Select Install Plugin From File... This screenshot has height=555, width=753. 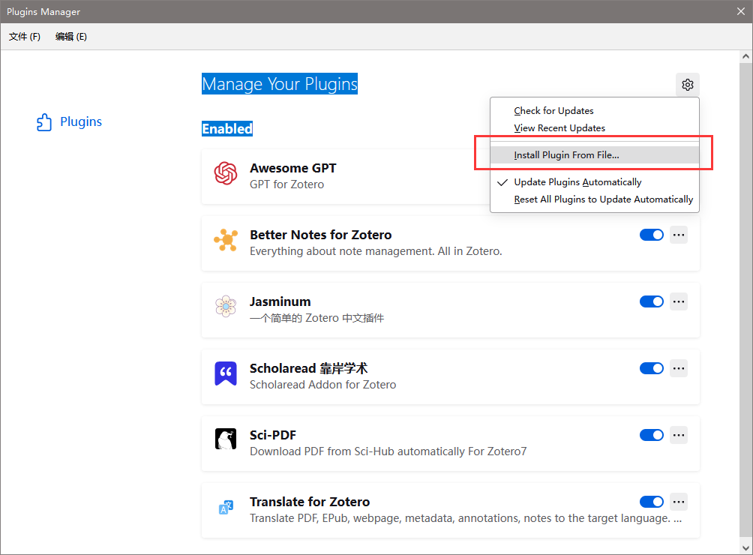pyautogui.click(x=595, y=155)
